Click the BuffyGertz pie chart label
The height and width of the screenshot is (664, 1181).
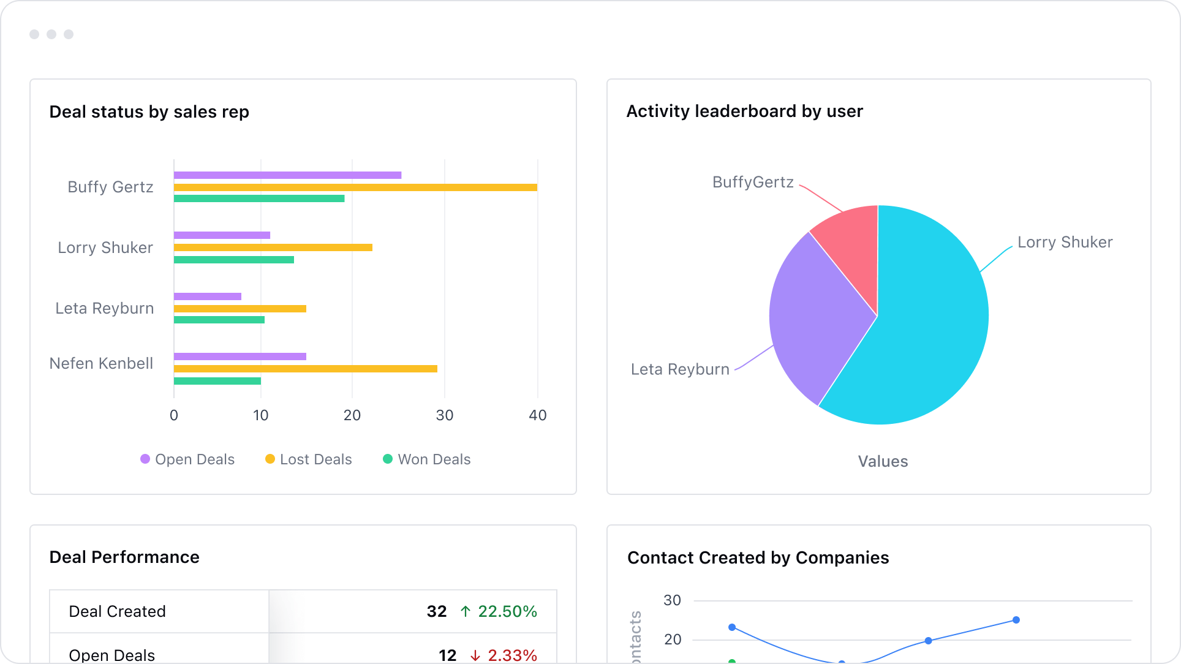753,182
